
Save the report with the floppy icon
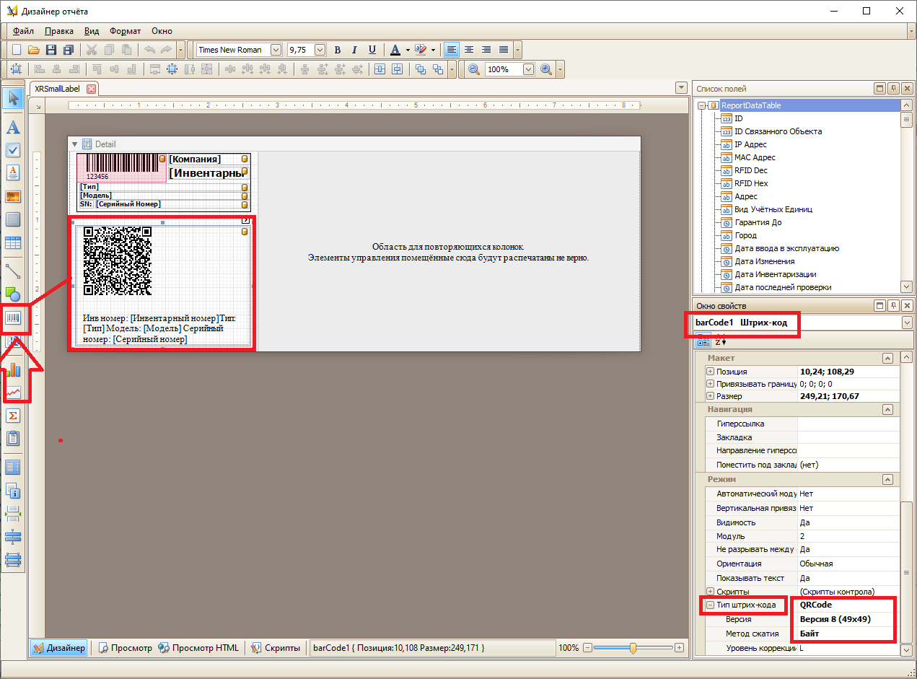coord(51,50)
